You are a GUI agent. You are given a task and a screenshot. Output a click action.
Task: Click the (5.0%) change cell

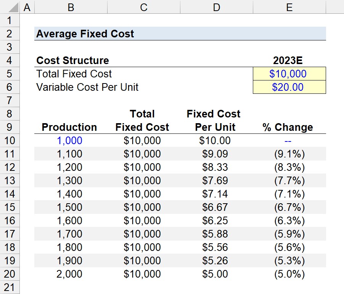click(289, 274)
